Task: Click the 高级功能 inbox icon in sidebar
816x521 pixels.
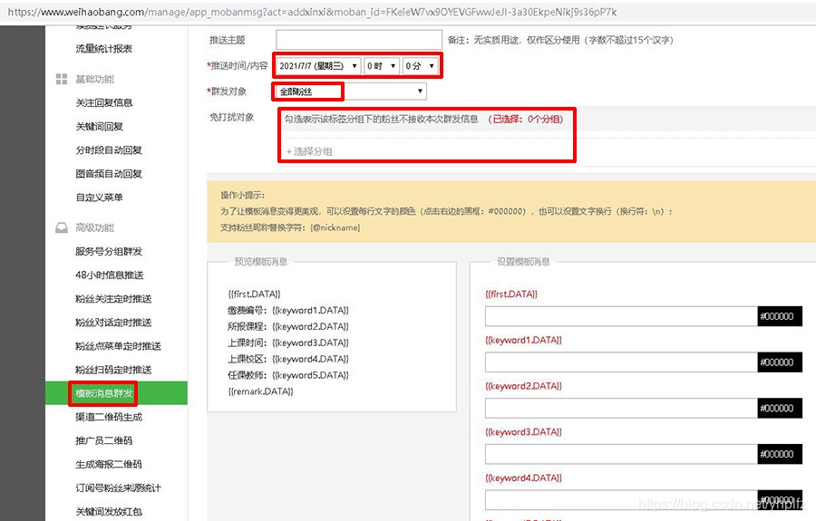Action: coord(62,227)
